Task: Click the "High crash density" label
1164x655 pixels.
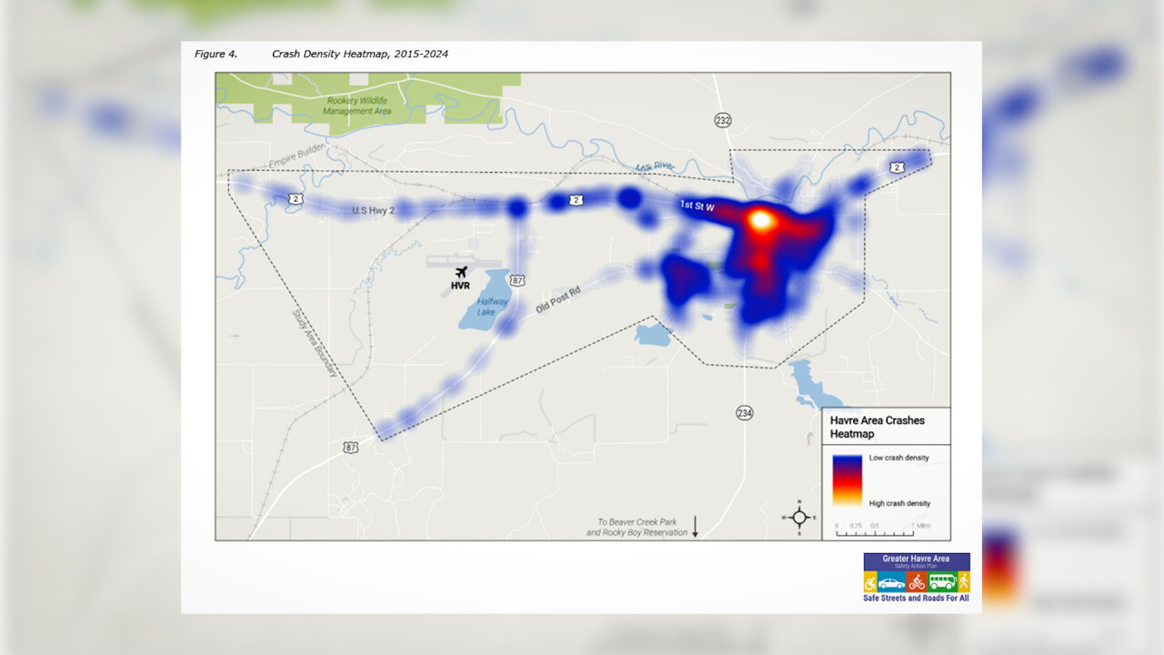Action: click(899, 503)
